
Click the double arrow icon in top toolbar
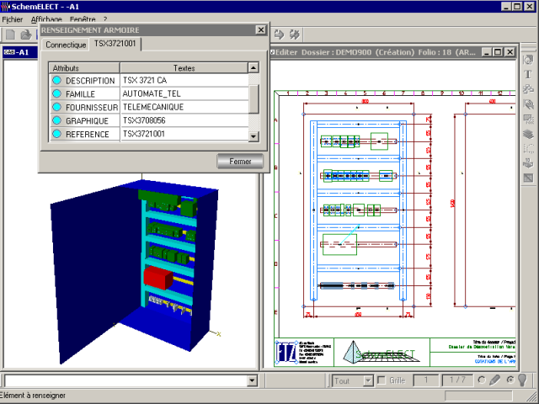click(294, 35)
